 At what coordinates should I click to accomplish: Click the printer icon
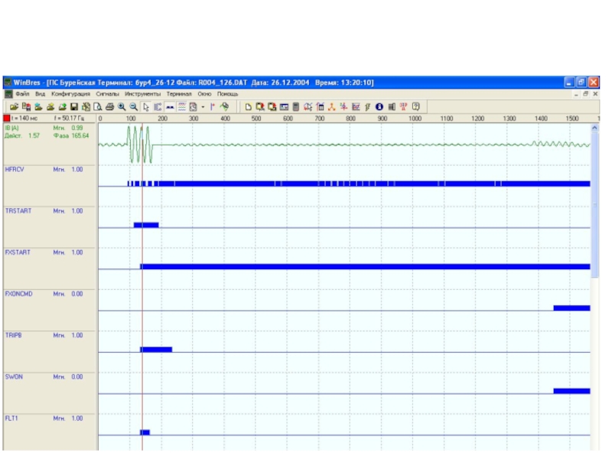point(110,107)
